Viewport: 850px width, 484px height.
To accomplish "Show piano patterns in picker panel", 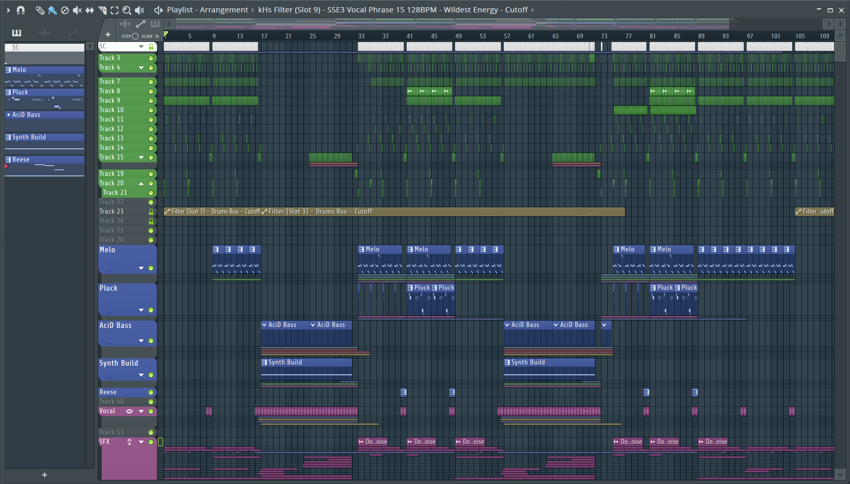I will pyautogui.click(x=17, y=32).
